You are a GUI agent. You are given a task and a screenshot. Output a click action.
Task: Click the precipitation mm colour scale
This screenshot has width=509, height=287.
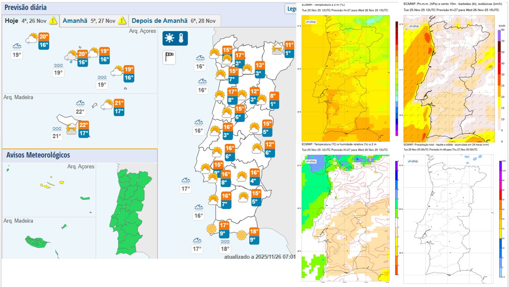pos(501,219)
